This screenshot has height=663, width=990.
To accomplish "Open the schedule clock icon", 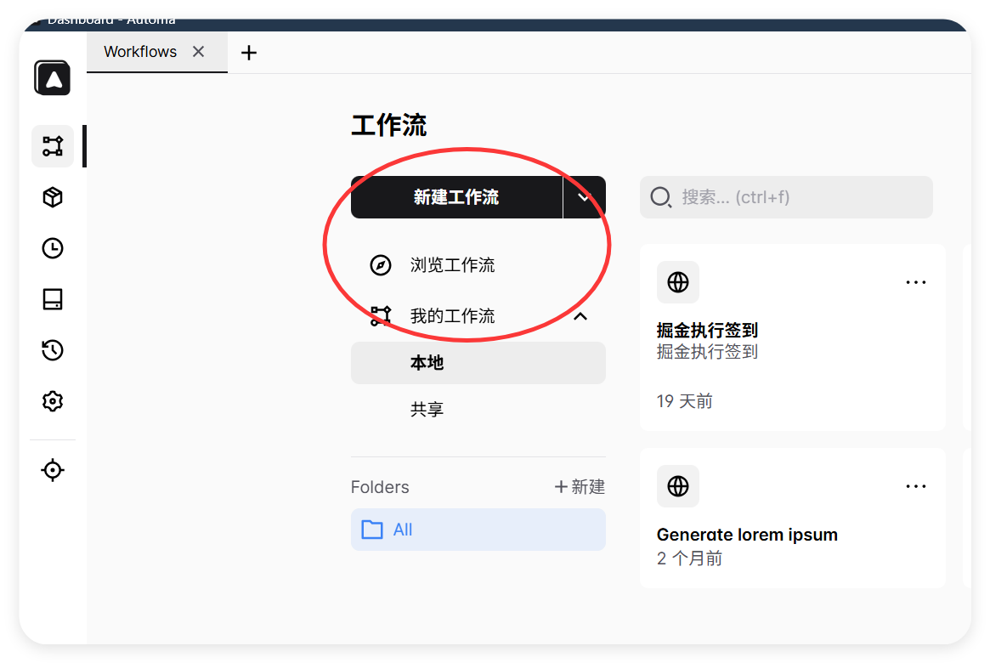I will 53,248.
